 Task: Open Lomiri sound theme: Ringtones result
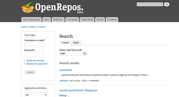(x=78, y=90)
